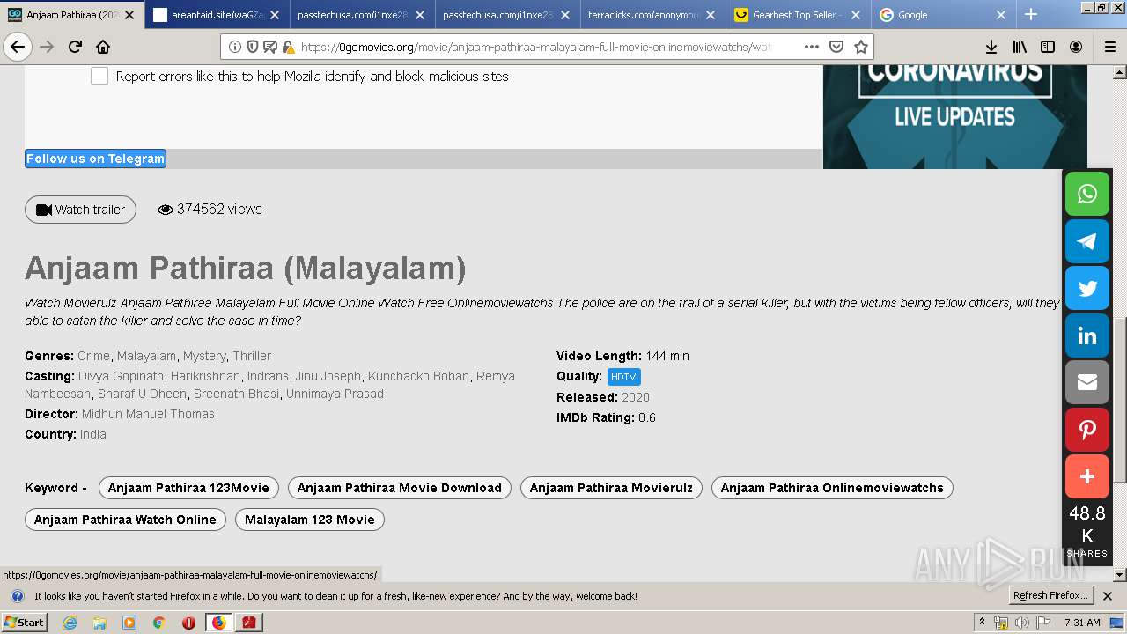The width and height of the screenshot is (1127, 634).
Task: Open Internet Explorer from taskbar
Action: [x=70, y=623]
